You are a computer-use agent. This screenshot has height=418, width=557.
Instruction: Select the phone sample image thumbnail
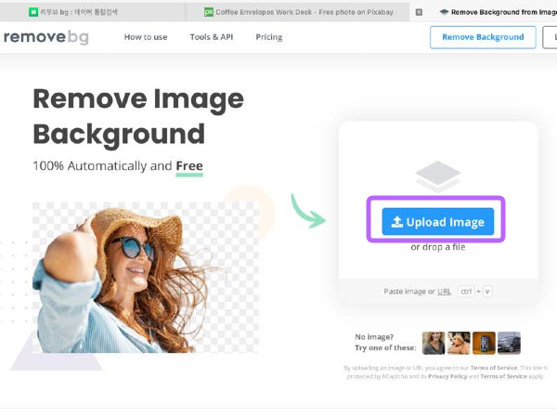(x=484, y=343)
